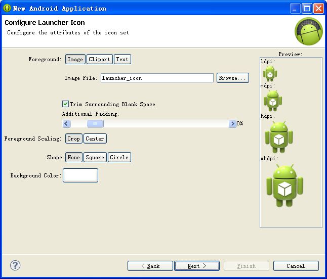
Task: Click the Next button
Action: (197, 266)
